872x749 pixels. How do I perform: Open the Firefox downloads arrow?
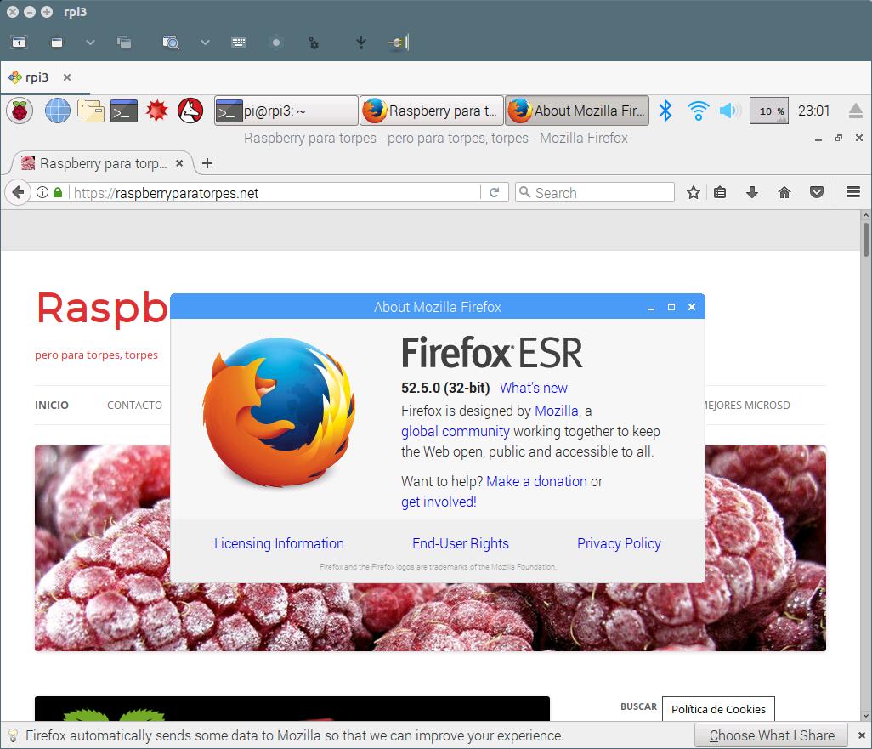coord(751,193)
